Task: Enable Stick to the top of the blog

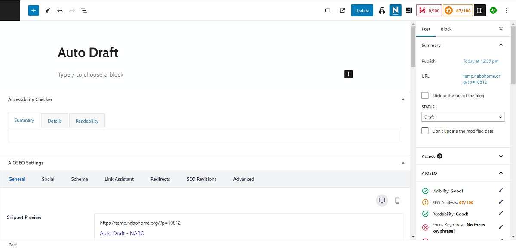Action: (x=425, y=95)
